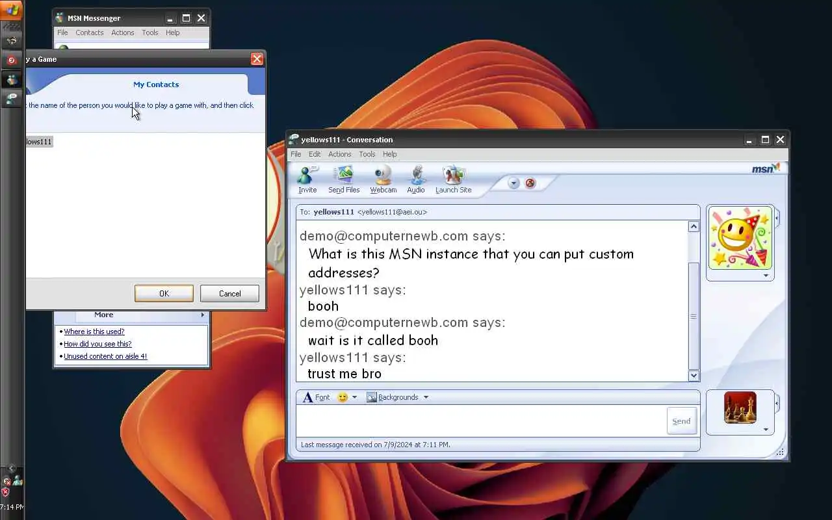Open Actions menu in MSN Messenger window

click(122, 32)
